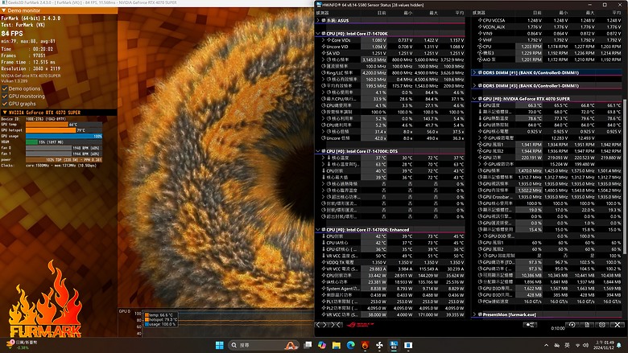Viewport: 628px width, 353px height.
Task: Select the GPU 功率 220.191 W value
Action: click(529, 158)
